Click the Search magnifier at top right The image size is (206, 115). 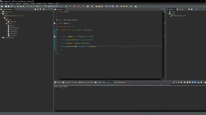coord(204,6)
